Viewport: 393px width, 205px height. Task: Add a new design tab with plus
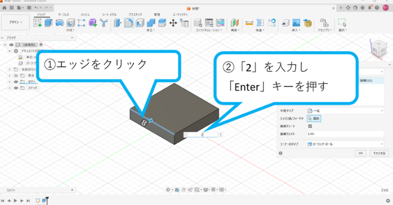pyautogui.click(x=341, y=8)
